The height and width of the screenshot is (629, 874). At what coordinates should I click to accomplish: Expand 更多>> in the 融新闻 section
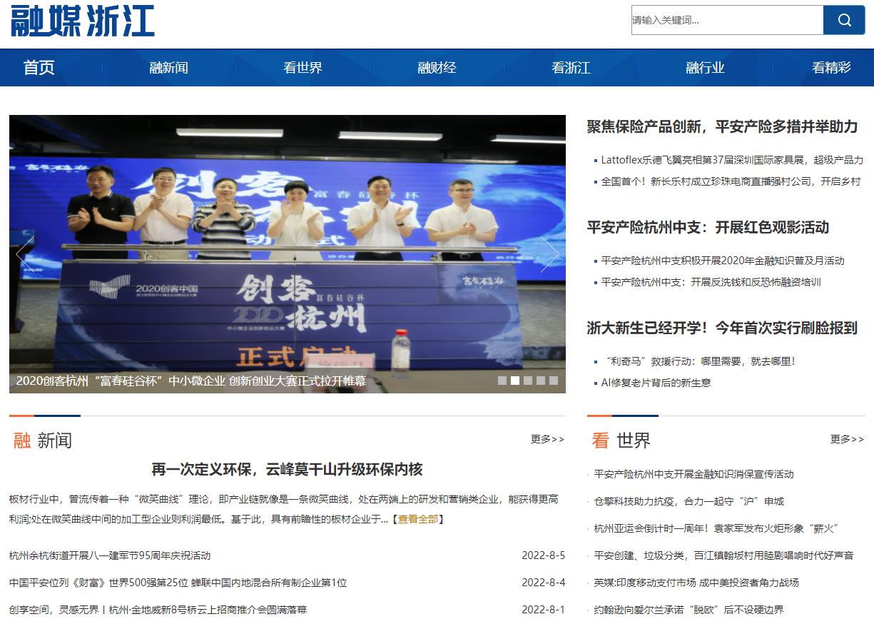pos(547,439)
